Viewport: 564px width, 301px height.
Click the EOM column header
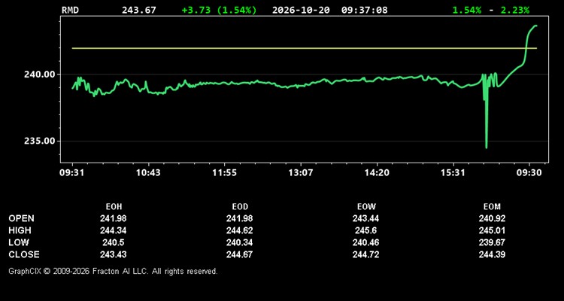(x=492, y=207)
